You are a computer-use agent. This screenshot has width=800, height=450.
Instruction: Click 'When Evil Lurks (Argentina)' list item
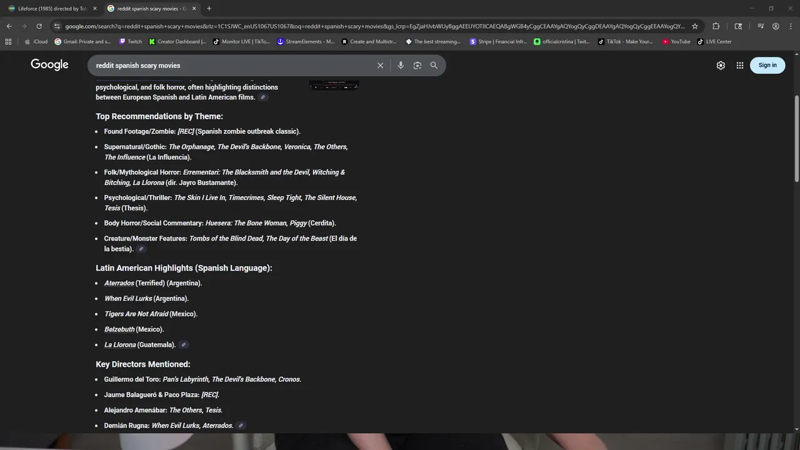(x=146, y=299)
